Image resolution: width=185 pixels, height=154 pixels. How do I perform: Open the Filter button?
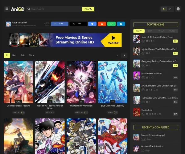pos(88,9)
